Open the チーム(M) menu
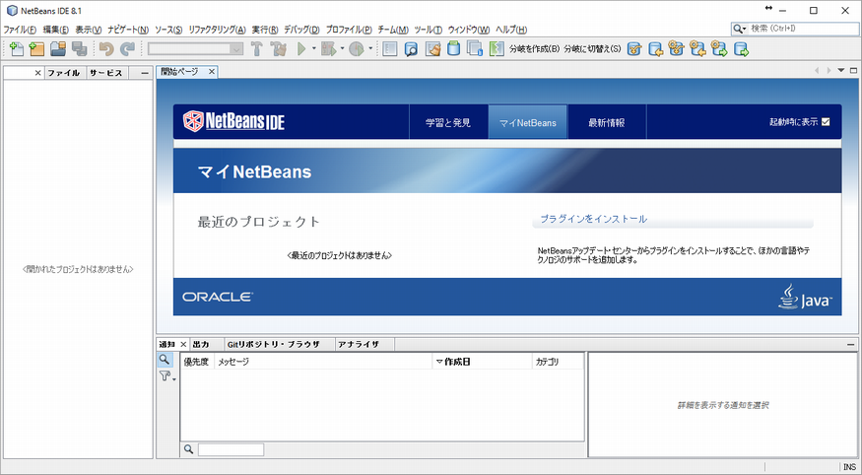 (393, 30)
